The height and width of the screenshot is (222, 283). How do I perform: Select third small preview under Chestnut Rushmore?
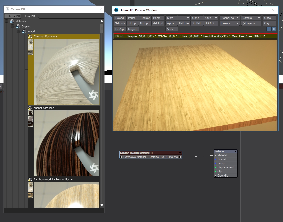click(x=31, y=53)
